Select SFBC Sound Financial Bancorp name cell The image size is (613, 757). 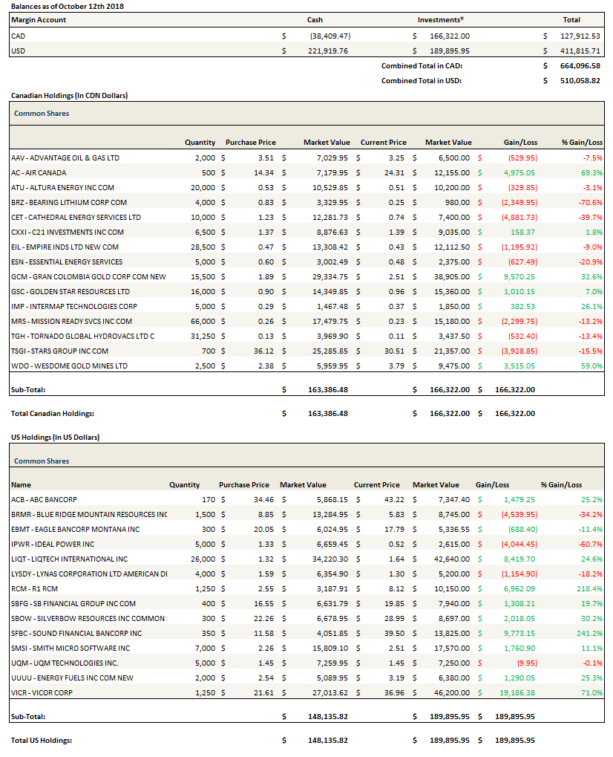pos(76,633)
